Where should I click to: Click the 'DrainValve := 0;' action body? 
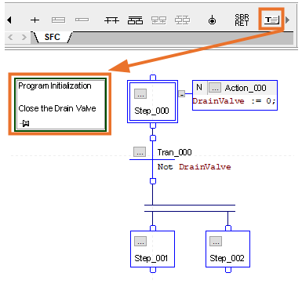(234, 101)
